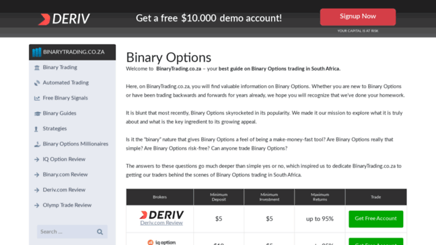Screen dimensions: 436x245
Task: Follow the Deriv.com Review link in the table
Action: (x=161, y=223)
